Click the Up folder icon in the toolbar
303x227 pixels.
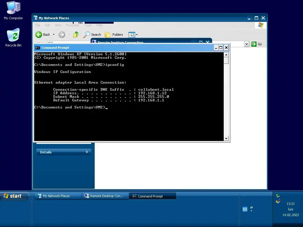pyautogui.click(x=76, y=35)
